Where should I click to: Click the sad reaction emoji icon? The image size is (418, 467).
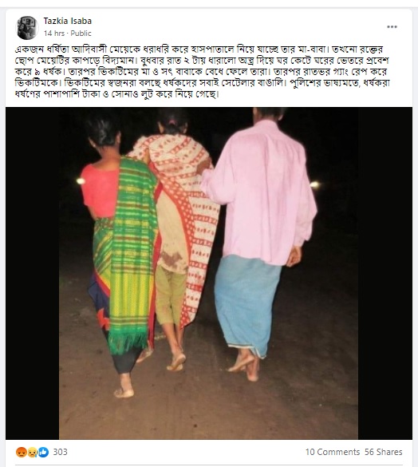click(x=32, y=452)
